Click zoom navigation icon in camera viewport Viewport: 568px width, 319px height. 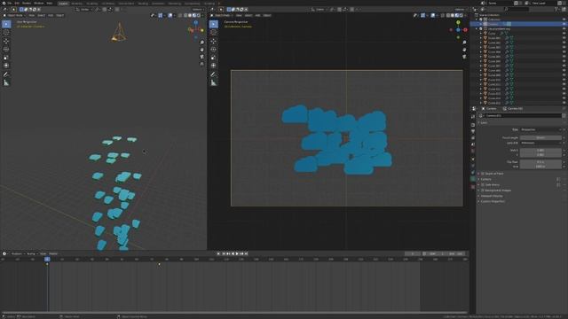[464, 43]
